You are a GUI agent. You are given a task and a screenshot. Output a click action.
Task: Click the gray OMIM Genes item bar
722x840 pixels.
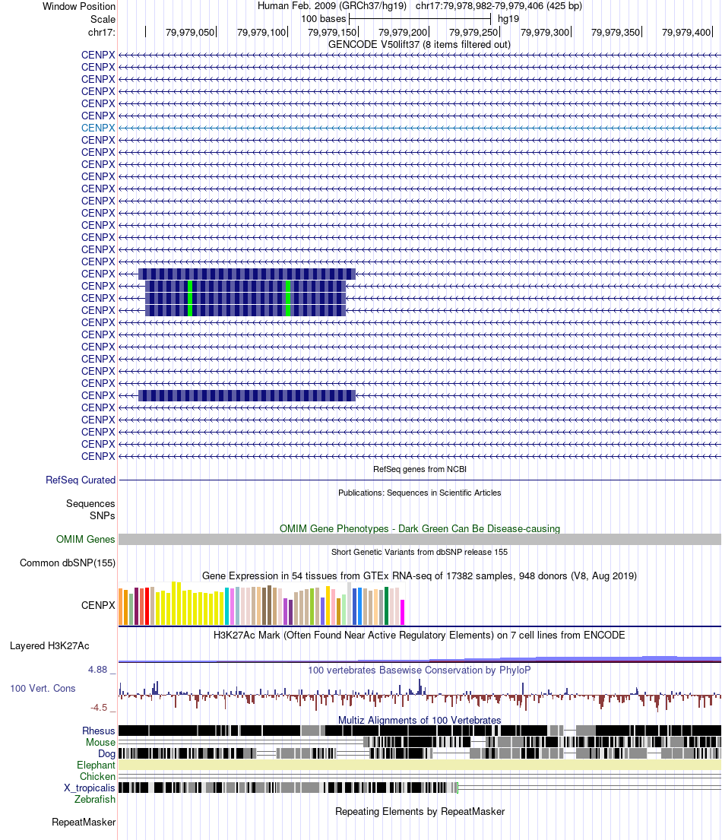(420, 540)
